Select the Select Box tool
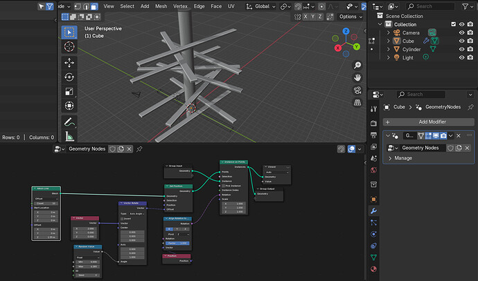 [x=69, y=32]
